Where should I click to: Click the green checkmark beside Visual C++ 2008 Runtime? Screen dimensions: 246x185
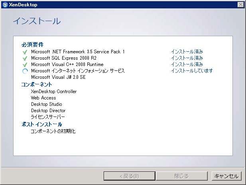[25, 64]
